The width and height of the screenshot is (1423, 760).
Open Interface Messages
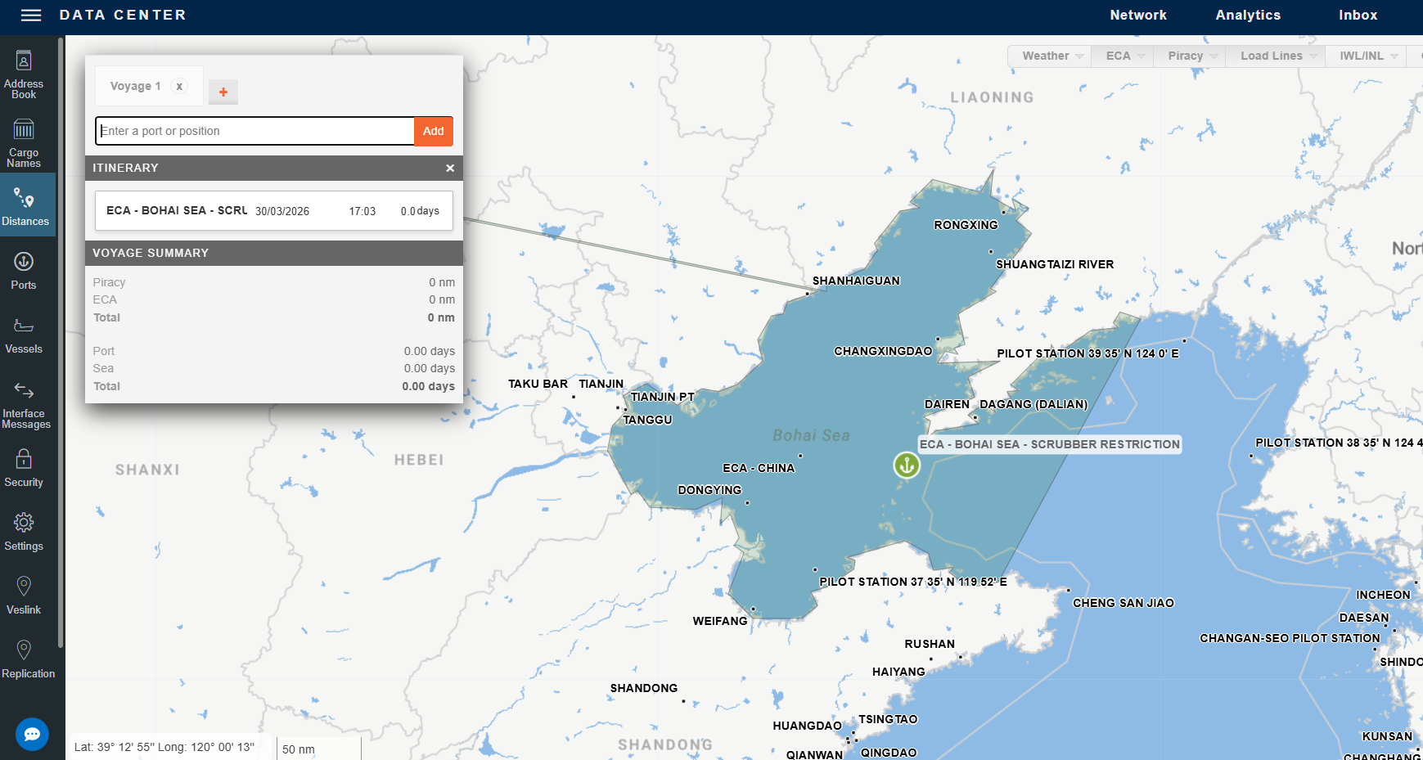coord(24,401)
